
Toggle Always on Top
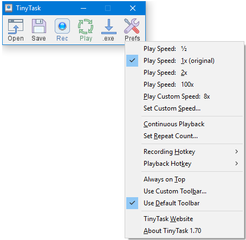click(184, 179)
